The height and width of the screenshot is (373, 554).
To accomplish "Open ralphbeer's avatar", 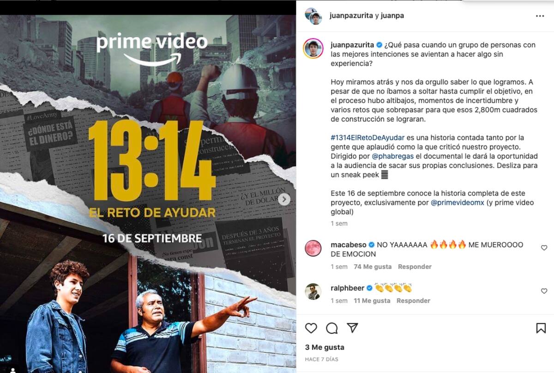I will [x=313, y=291].
